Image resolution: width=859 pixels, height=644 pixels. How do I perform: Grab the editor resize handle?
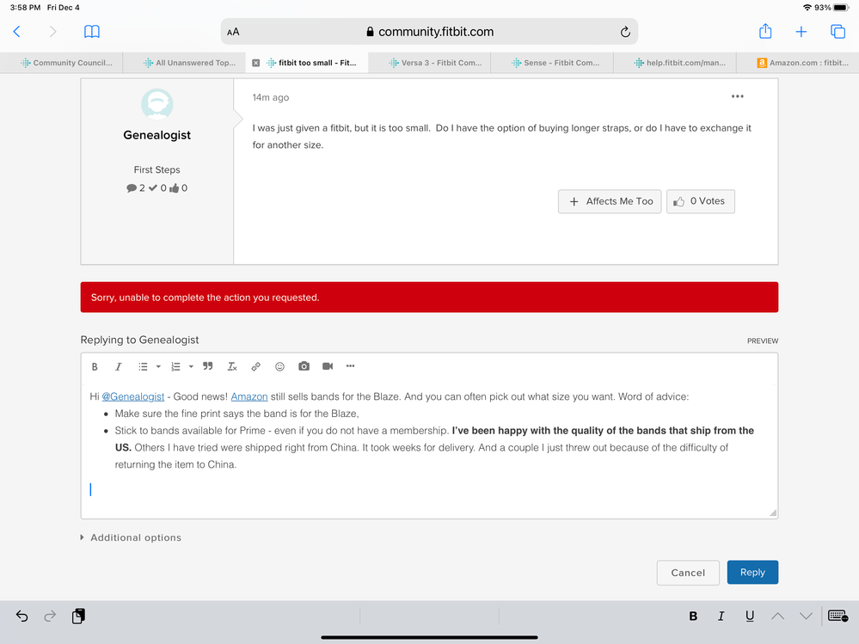[x=773, y=513]
